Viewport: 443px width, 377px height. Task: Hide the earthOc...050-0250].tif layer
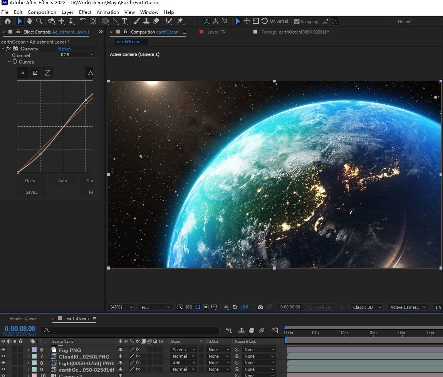(3, 369)
